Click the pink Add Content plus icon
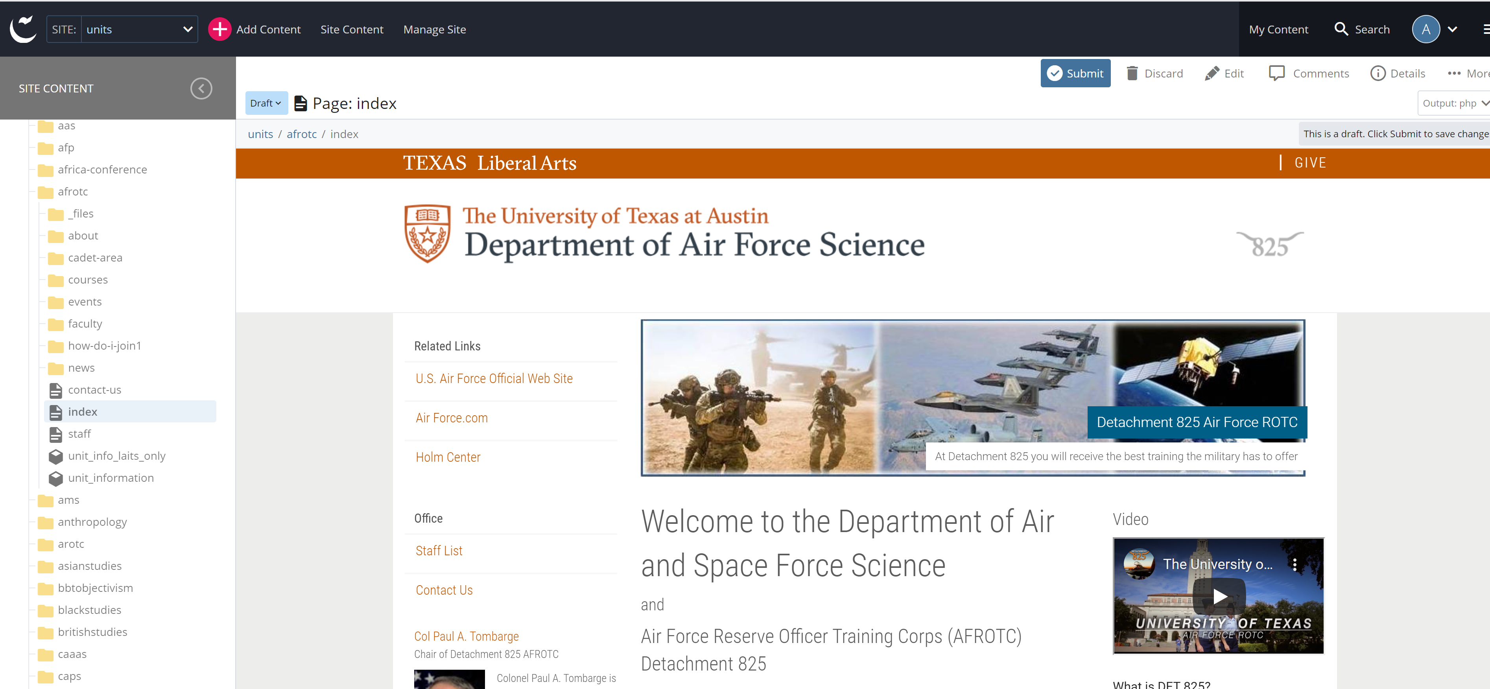This screenshot has width=1490, height=689. (219, 29)
